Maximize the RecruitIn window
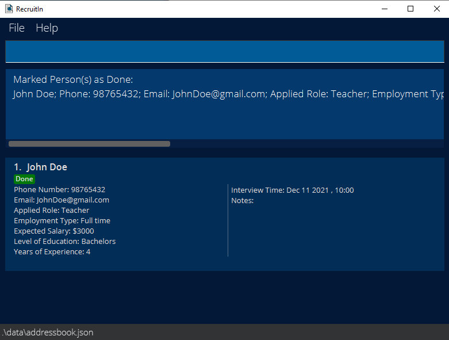449x340 pixels. pos(410,9)
